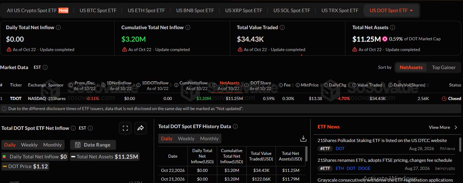Switch to US BTC Spot ETF tab
Viewport: 463px width, 183px height.
pos(98,10)
